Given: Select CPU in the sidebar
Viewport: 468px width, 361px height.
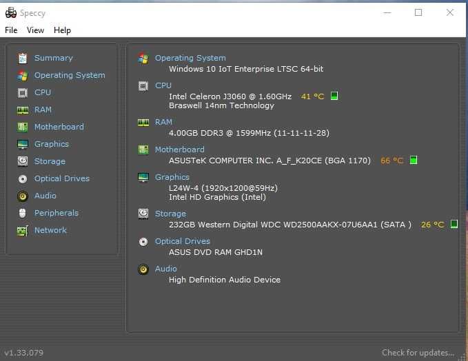Looking at the screenshot, I should 42,92.
